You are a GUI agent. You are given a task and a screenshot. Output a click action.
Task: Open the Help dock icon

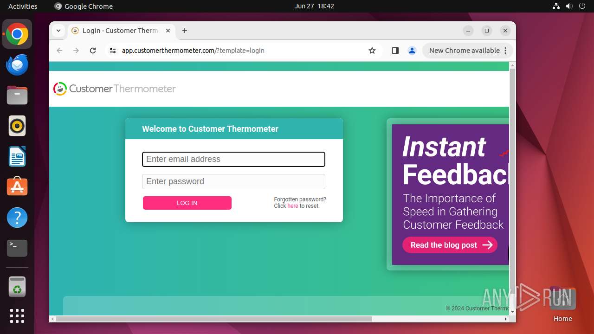17,218
